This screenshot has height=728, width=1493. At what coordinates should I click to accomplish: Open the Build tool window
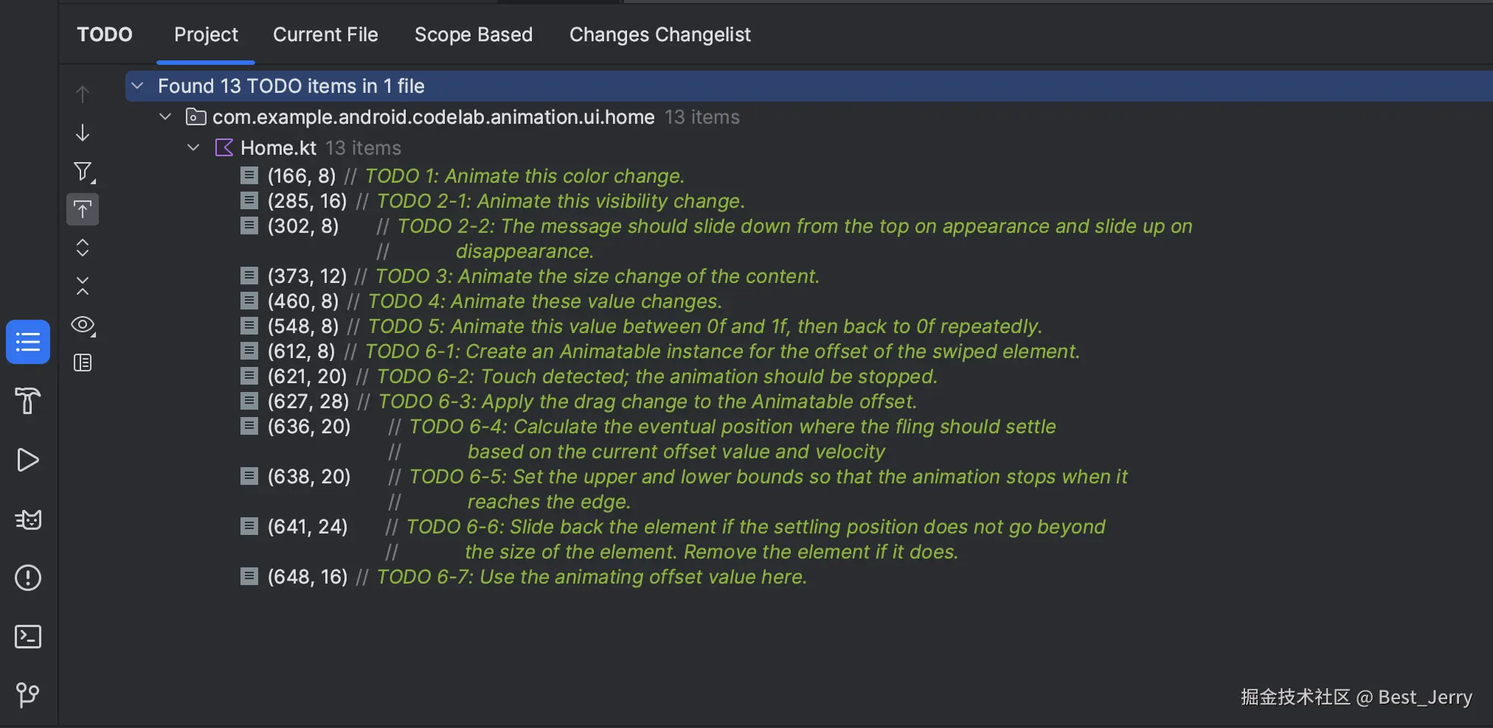click(x=27, y=401)
